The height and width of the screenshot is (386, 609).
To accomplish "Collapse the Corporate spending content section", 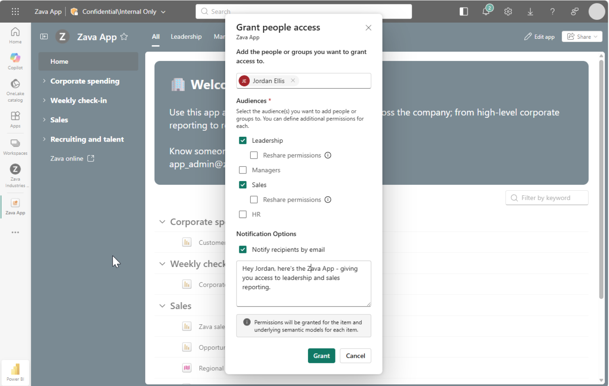I will click(162, 222).
